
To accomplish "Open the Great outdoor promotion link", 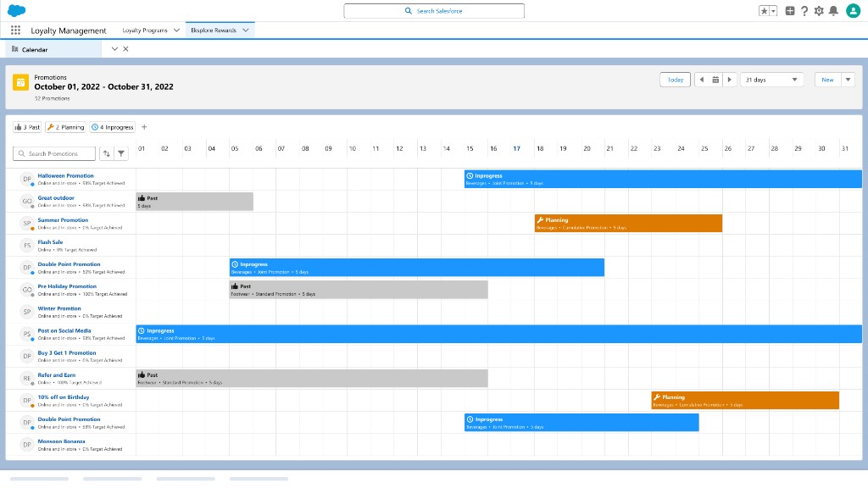I will 56,198.
